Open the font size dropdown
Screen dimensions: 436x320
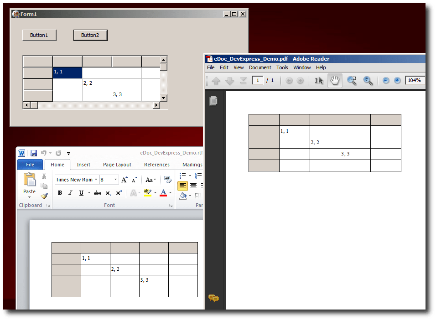pos(116,180)
